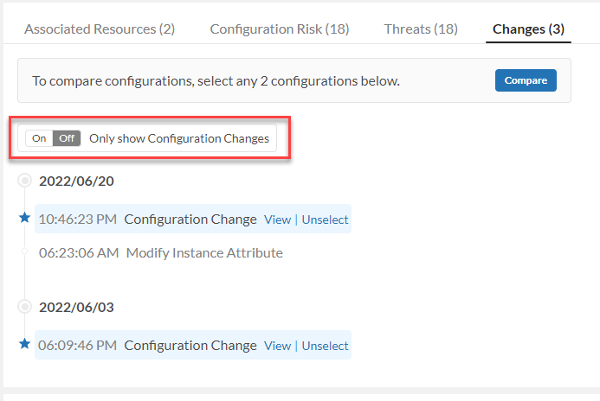Click the Only show Configuration Changes label

(x=179, y=138)
